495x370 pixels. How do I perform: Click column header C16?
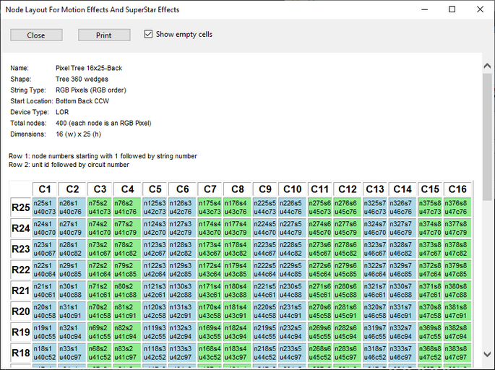(x=457, y=189)
